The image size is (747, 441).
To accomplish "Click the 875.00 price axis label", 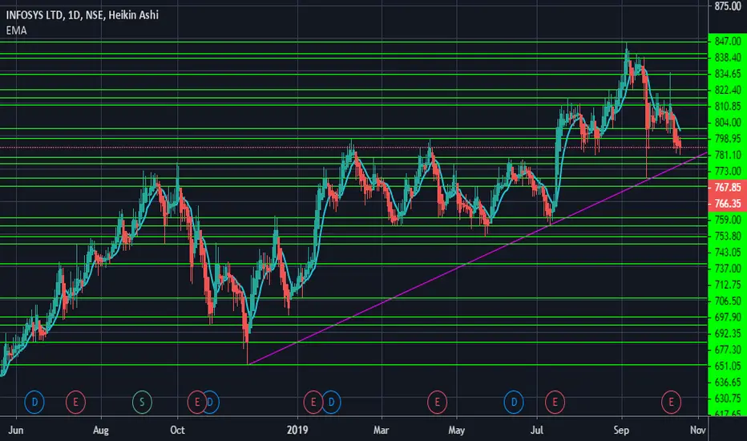I will coord(728,6).
